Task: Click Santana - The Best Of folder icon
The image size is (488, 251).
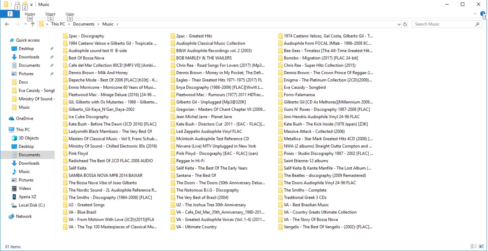Action: (173, 175)
